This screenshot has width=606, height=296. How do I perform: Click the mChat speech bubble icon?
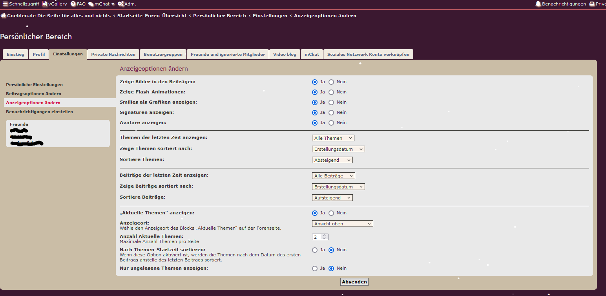(x=91, y=4)
